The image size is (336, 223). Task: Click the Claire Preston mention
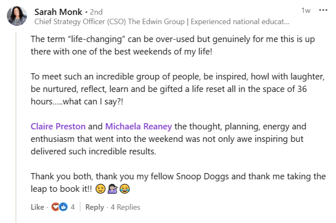click(58, 126)
